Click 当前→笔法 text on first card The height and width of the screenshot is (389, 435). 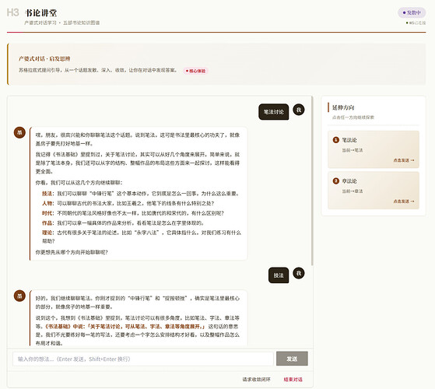tap(353, 150)
